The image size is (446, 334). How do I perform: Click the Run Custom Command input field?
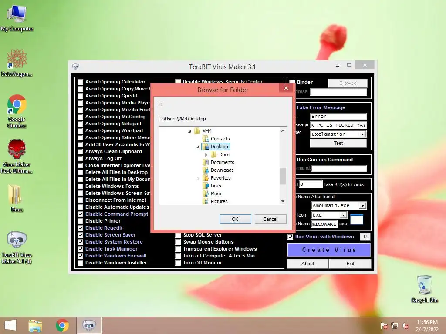[x=339, y=169]
